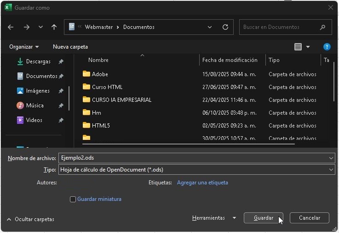Open help with the blue question icon
This screenshot has width=339, height=233.
coord(327,47)
